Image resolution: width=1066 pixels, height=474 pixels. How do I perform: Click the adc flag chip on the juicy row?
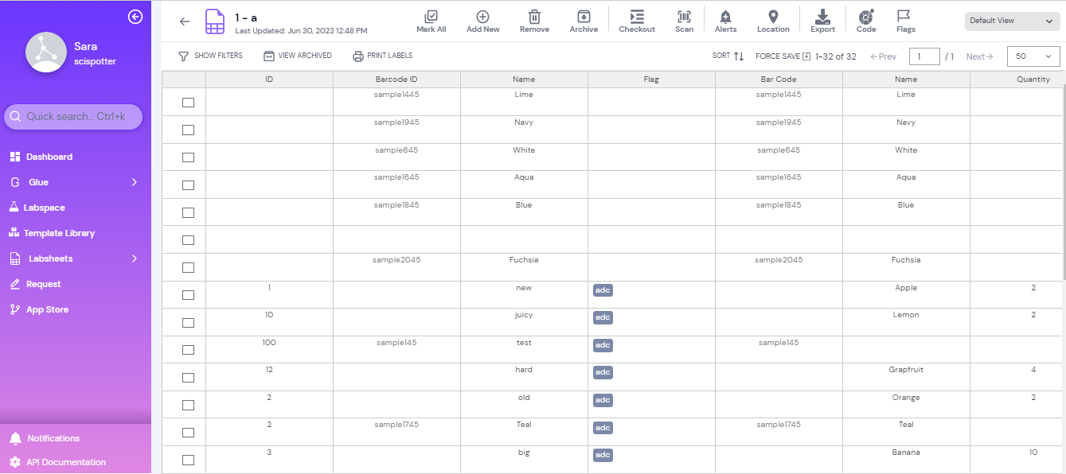tap(603, 317)
